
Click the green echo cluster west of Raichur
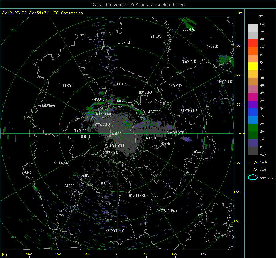pos(225,60)
